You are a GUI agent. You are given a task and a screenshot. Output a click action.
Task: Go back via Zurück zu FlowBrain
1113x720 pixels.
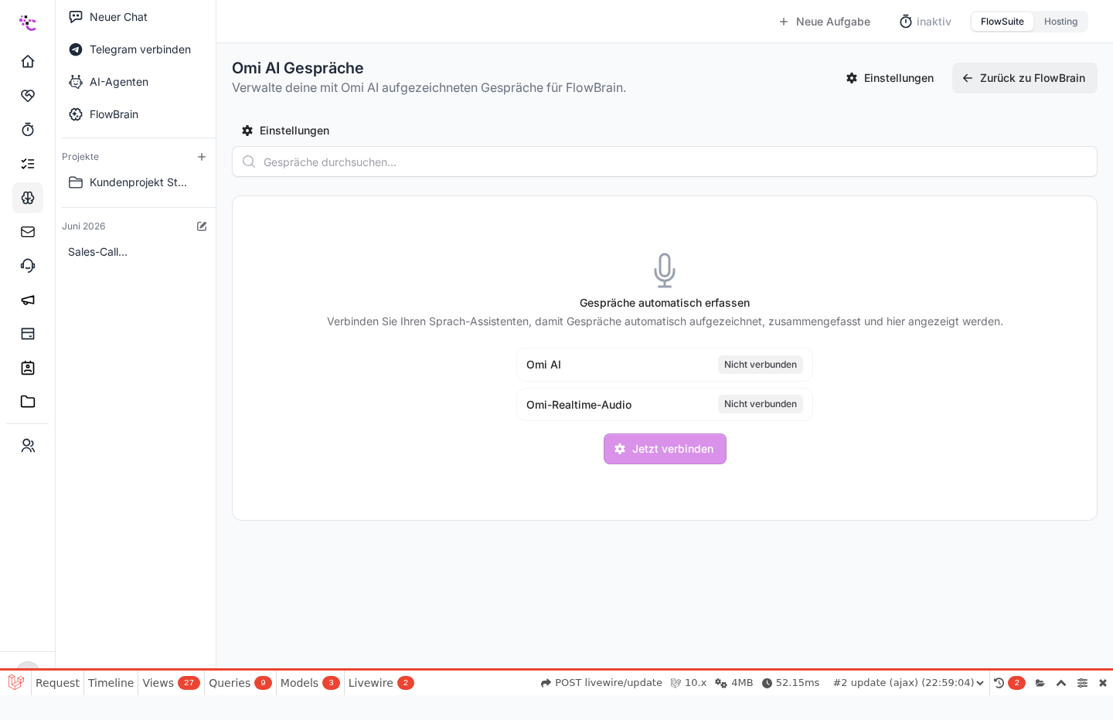point(1025,78)
